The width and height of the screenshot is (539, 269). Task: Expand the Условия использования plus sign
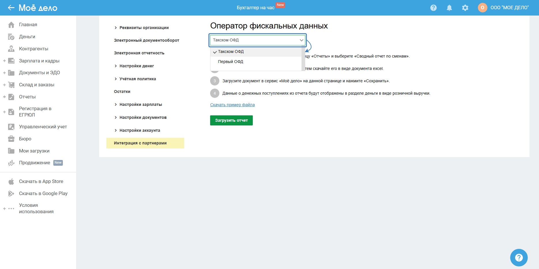4,209
